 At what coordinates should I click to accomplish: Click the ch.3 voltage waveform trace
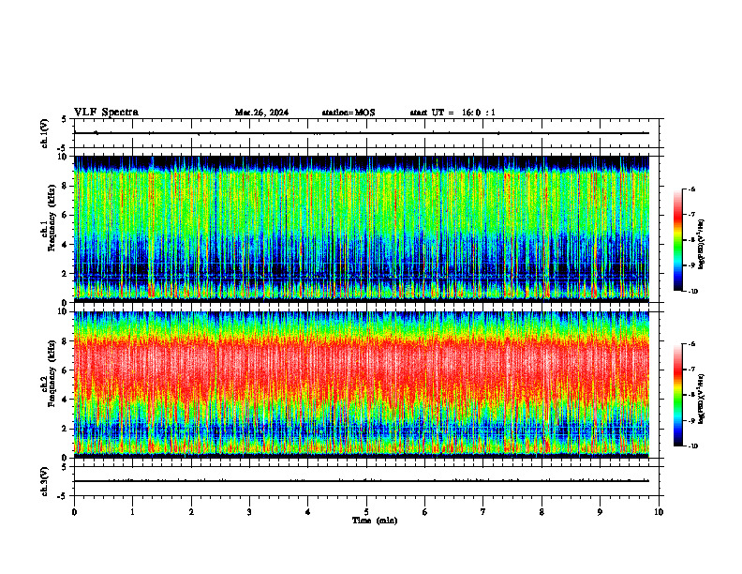[x=362, y=481]
